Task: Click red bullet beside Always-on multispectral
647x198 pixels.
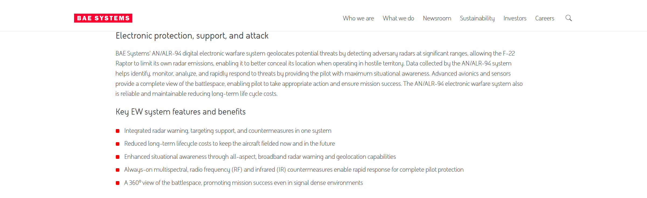Action: point(118,170)
